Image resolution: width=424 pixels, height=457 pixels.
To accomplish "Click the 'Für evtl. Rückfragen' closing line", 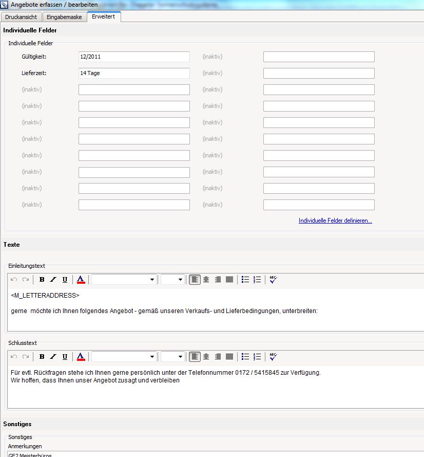I will [166, 373].
